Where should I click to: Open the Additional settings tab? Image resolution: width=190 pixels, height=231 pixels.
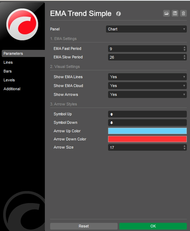tap(12, 89)
